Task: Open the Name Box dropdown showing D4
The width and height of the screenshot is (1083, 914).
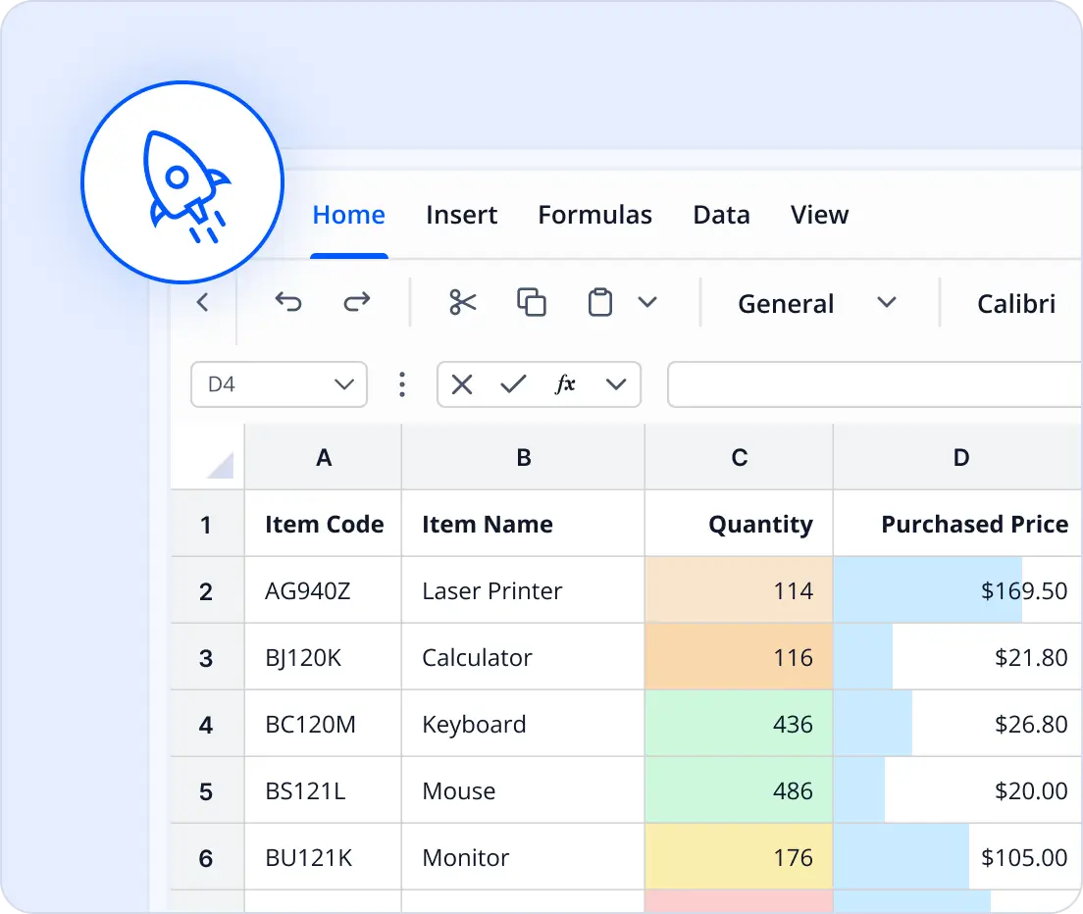Action: (x=344, y=384)
